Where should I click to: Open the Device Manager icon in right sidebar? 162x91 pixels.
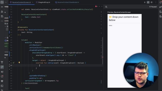pos(160,12)
